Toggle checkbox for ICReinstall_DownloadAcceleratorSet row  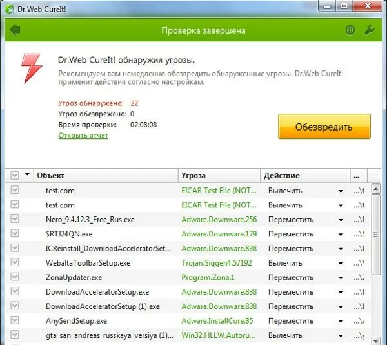[x=15, y=247]
